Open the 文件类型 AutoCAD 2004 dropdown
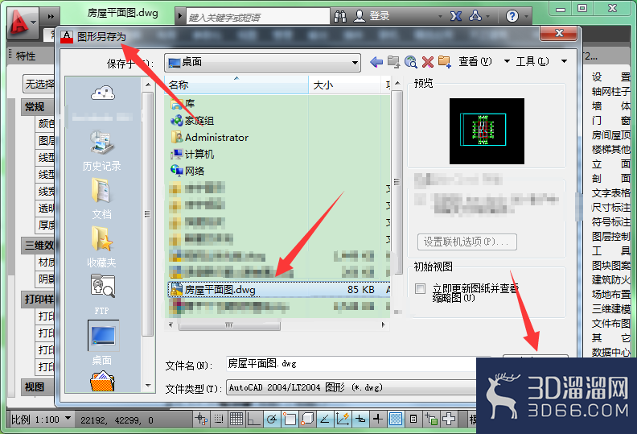Viewport: 637px width, 434px height. tap(351, 387)
